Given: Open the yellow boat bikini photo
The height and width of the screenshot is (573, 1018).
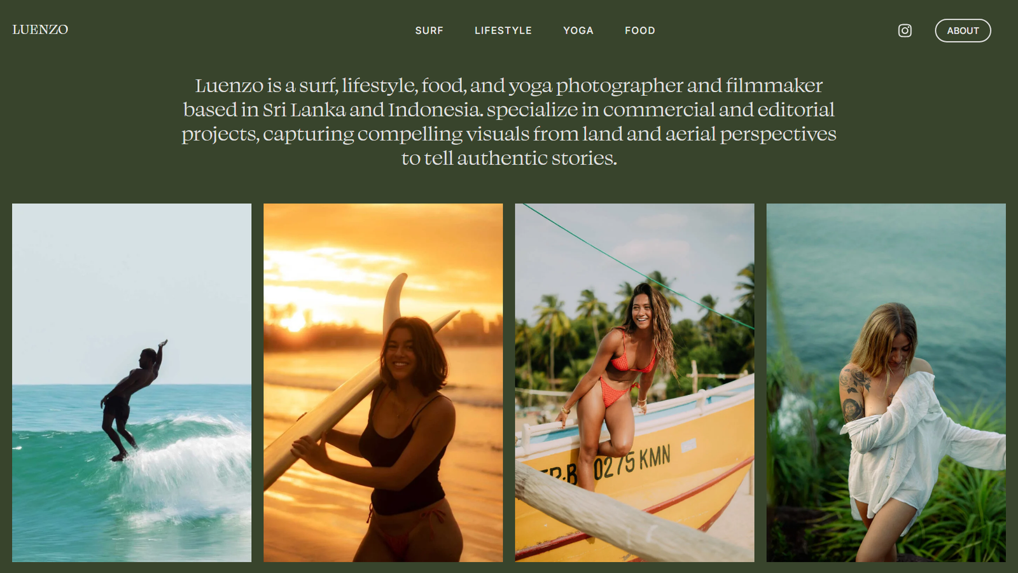Looking at the screenshot, I should tap(634, 382).
